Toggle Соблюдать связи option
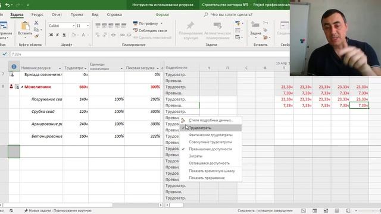Viewport: 381px width, 214px height. point(150,30)
